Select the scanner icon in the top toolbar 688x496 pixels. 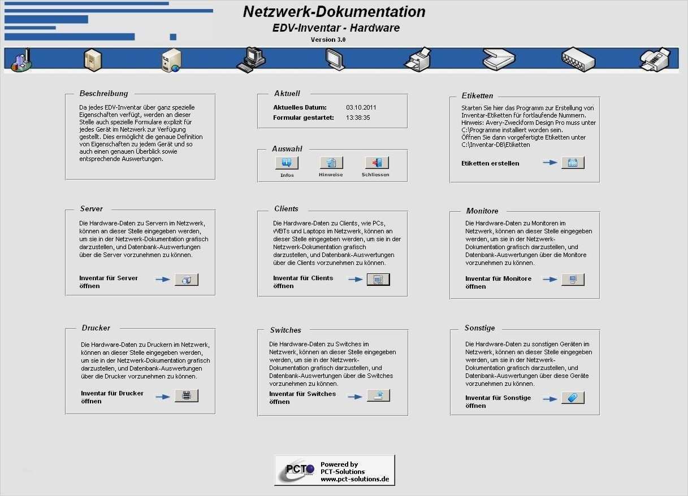point(497,59)
